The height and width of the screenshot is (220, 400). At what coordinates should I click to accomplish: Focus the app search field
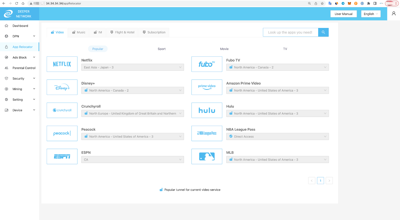tap(290, 32)
